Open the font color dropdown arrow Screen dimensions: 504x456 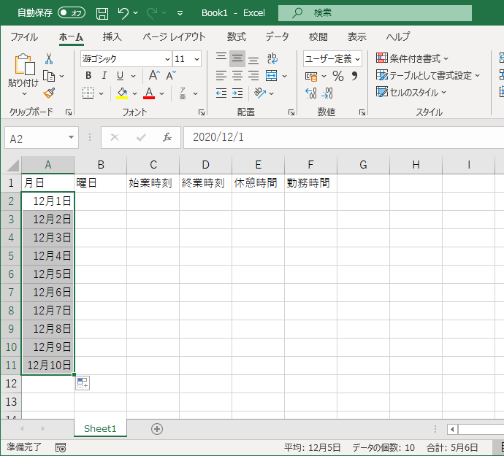[161, 93]
